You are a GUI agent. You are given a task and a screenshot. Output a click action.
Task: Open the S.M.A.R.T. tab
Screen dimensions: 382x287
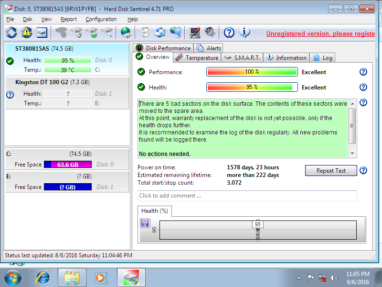pos(242,58)
